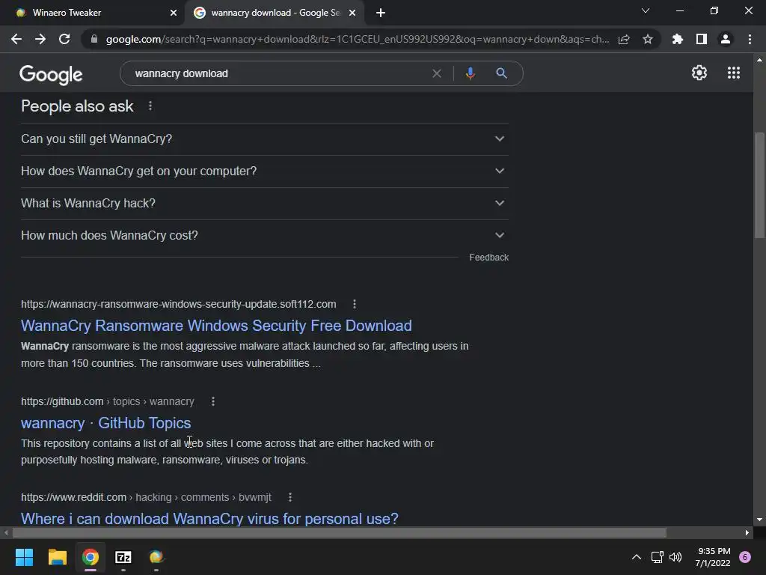The image size is (766, 575).
Task: Open the notifications badge showing 6
Action: 745,557
